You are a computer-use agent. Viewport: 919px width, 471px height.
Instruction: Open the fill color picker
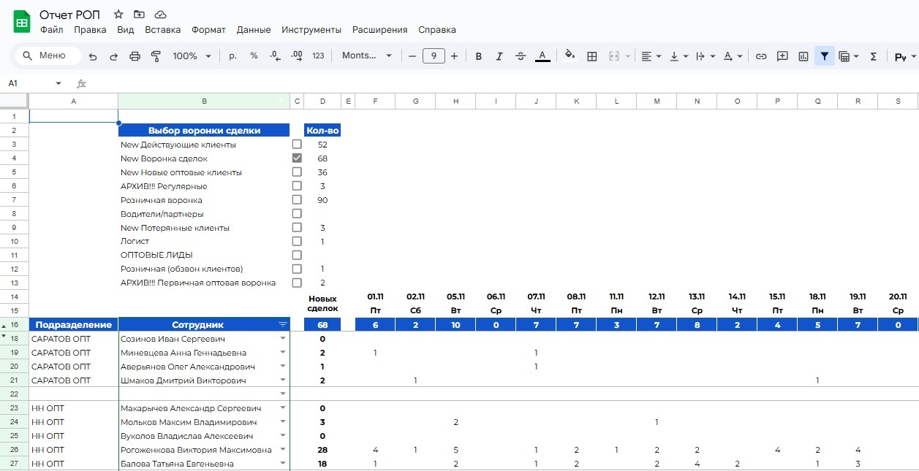tap(570, 56)
